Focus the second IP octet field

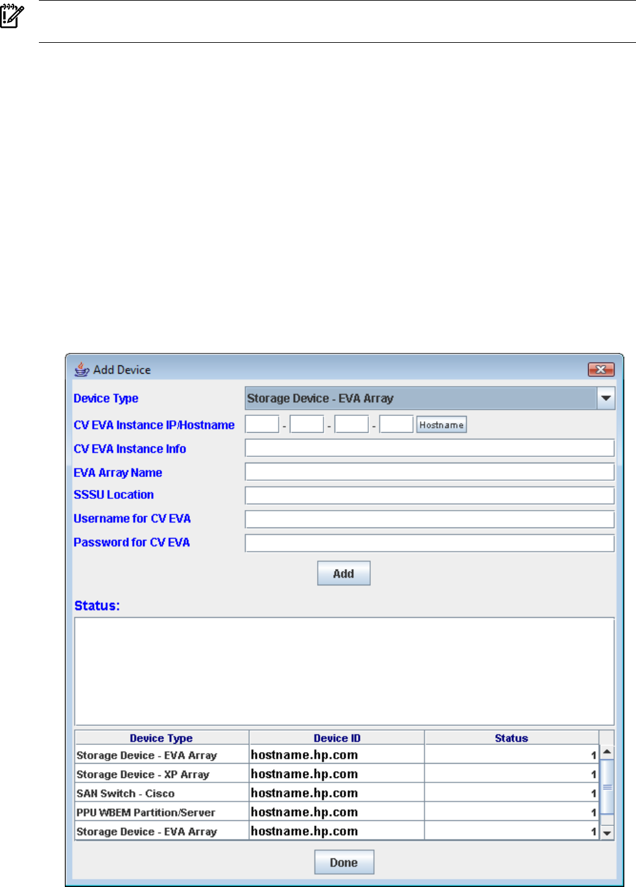(x=307, y=424)
